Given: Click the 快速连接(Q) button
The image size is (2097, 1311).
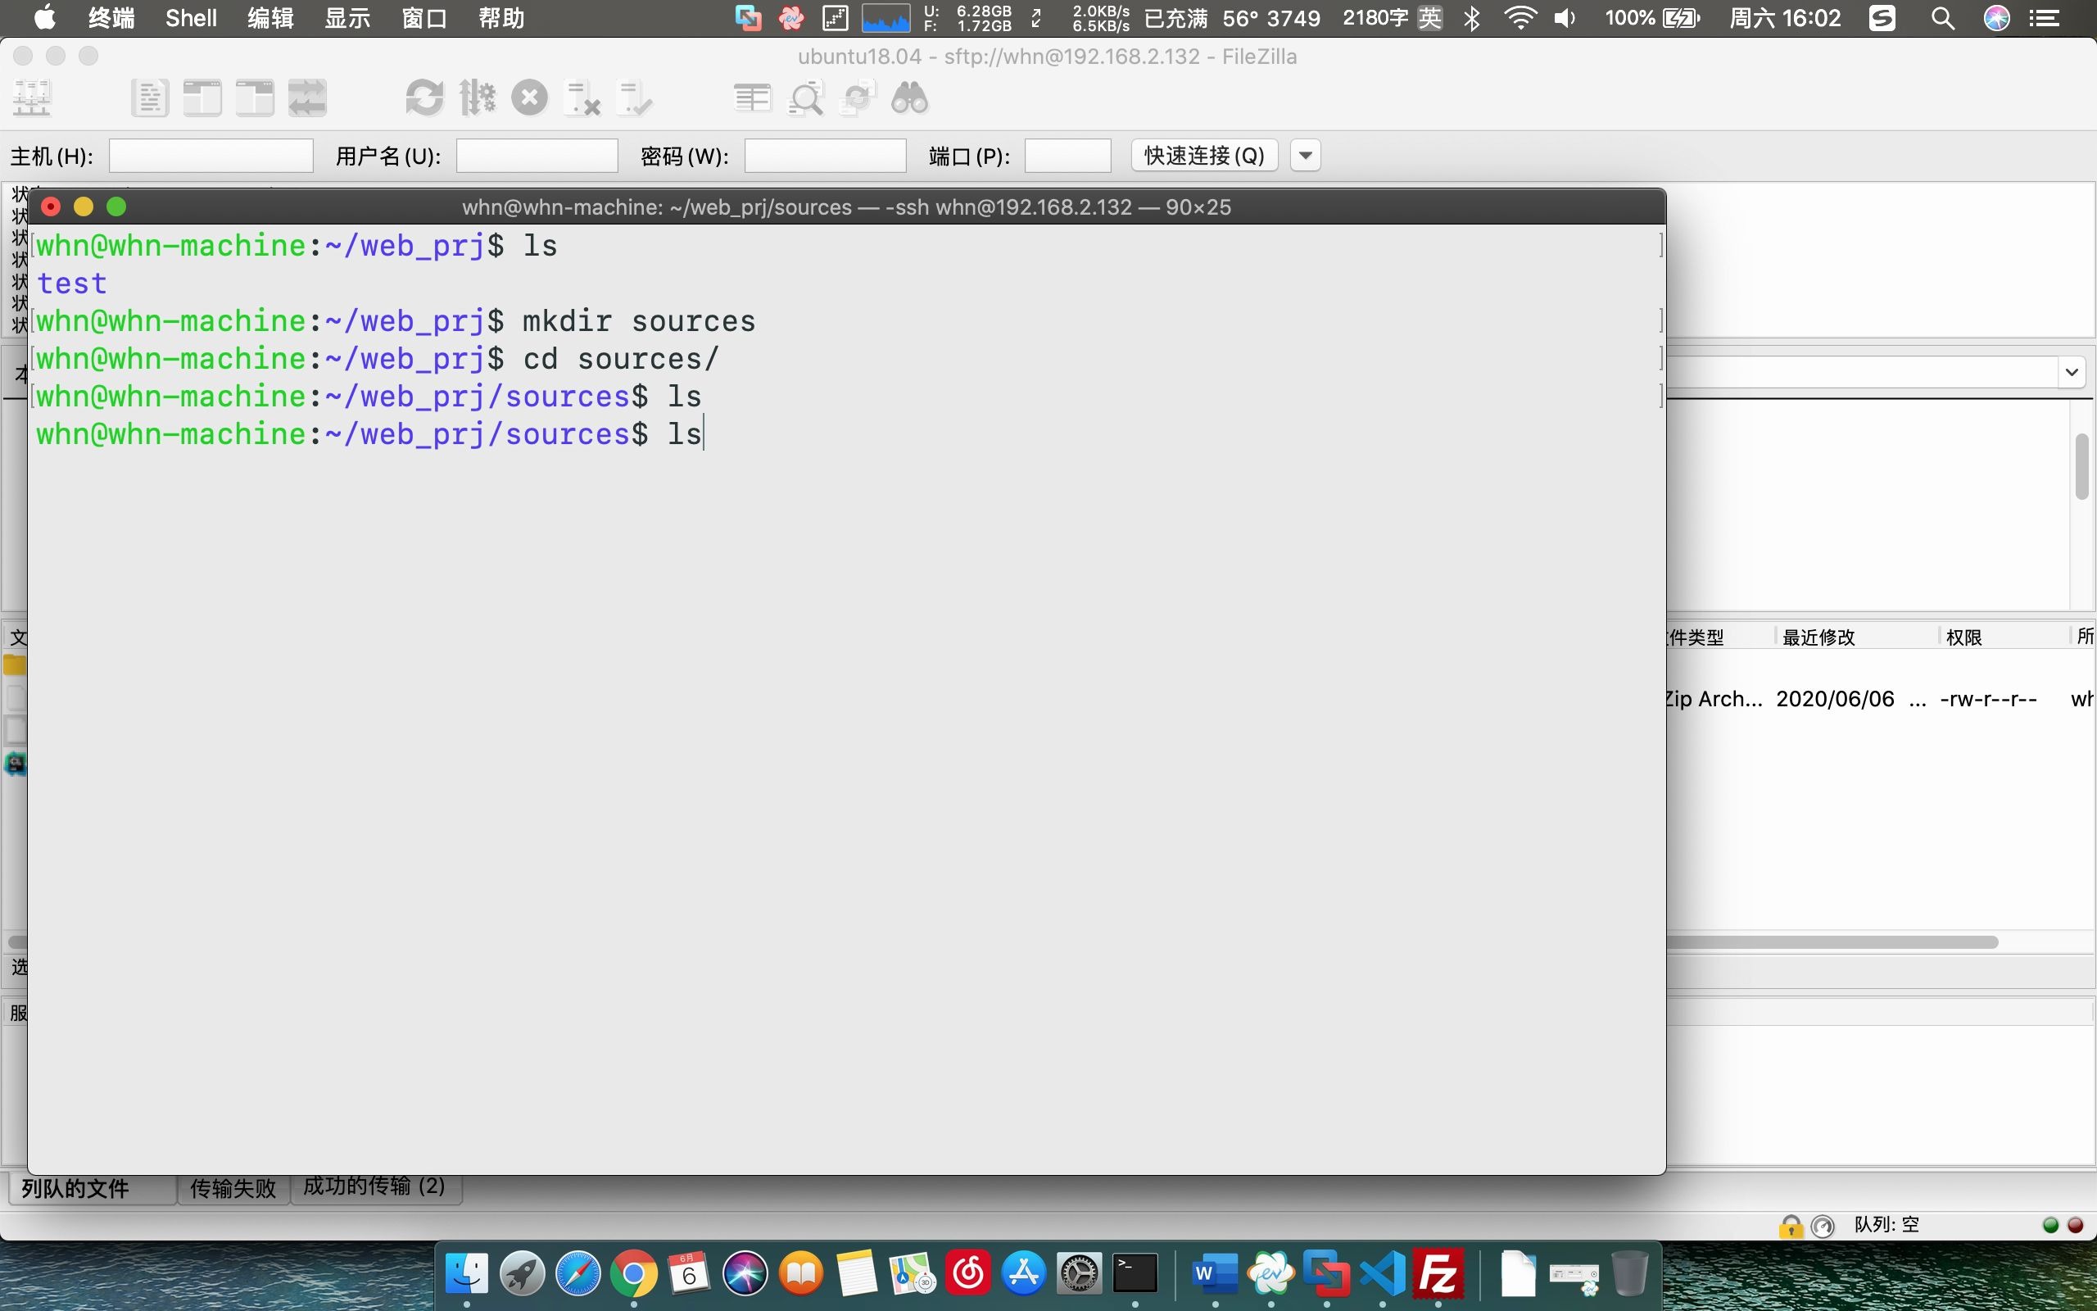Looking at the screenshot, I should [1203, 155].
